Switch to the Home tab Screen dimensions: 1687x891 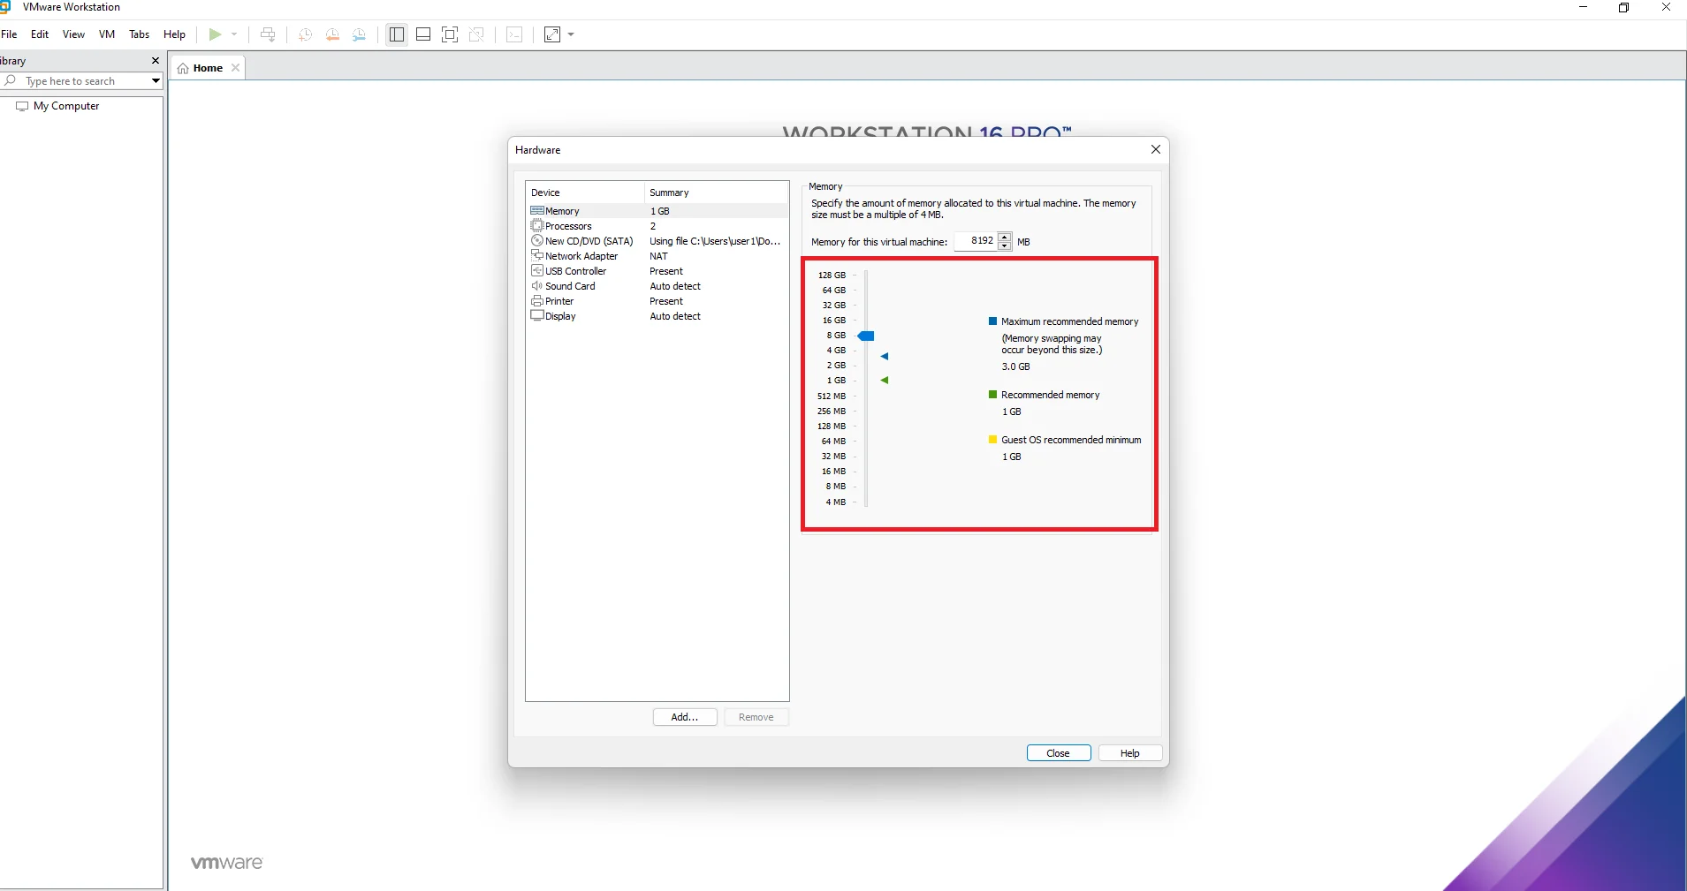point(208,68)
